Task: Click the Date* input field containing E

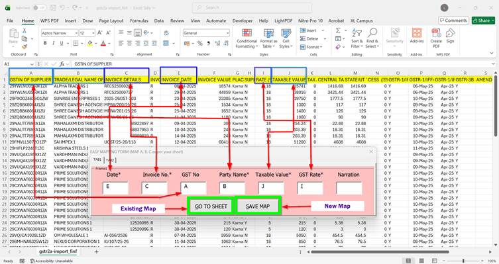Action: (x=115, y=188)
